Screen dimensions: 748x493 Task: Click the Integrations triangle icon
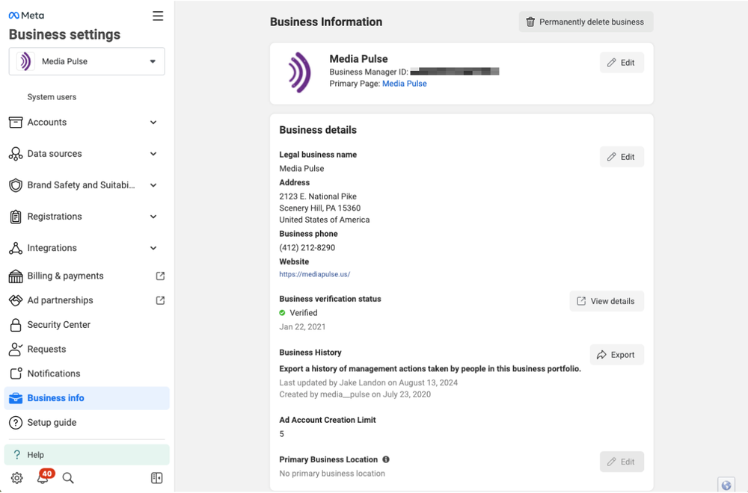16,248
